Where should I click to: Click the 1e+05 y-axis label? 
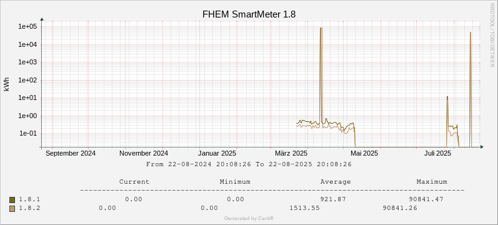28,27
